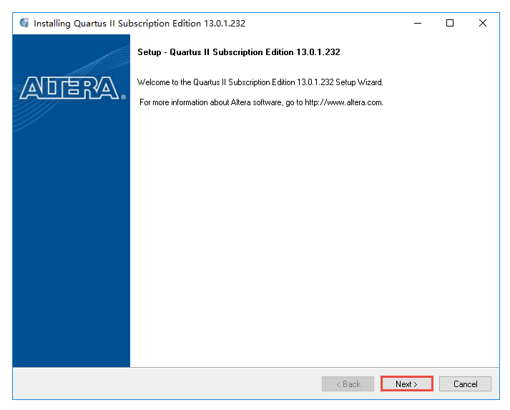Click the Next button
This screenshot has width=510, height=410.
[406, 384]
